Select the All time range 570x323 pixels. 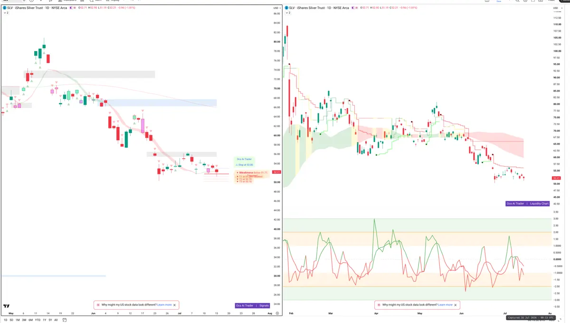coord(56,320)
